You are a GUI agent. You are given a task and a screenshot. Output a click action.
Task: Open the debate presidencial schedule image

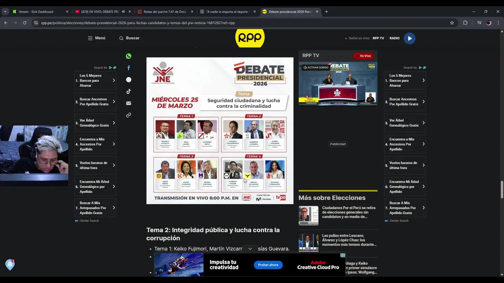tap(220, 130)
